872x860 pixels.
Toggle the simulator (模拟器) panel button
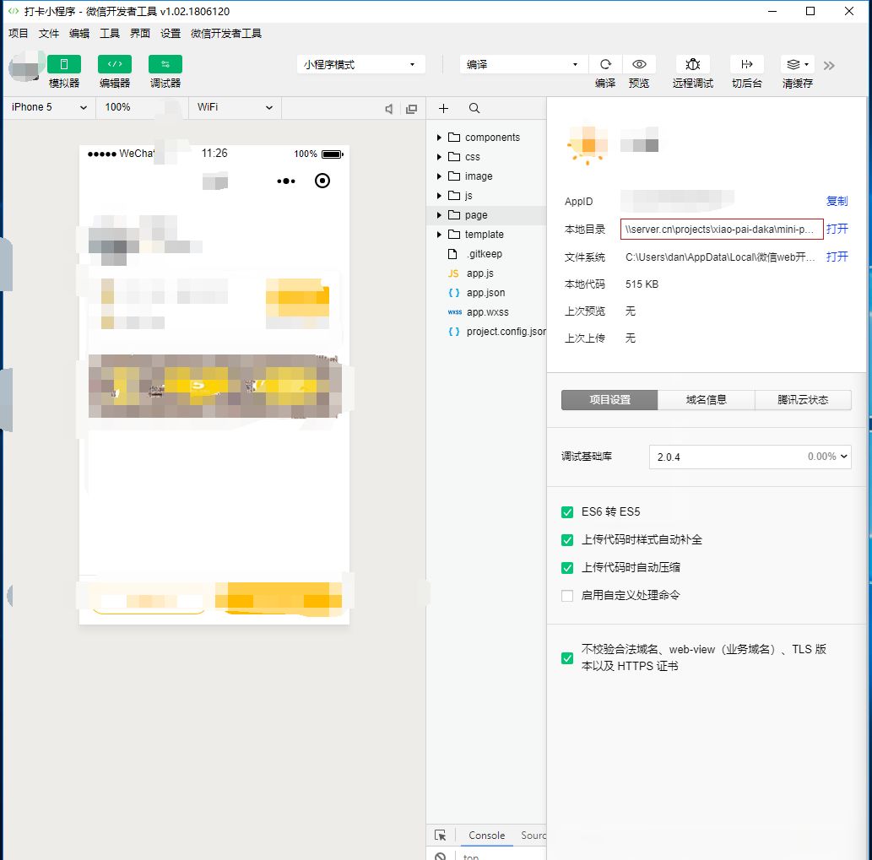[x=64, y=64]
